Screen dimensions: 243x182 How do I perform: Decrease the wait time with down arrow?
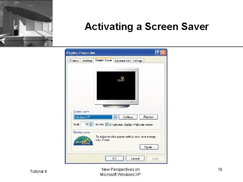[91, 125]
